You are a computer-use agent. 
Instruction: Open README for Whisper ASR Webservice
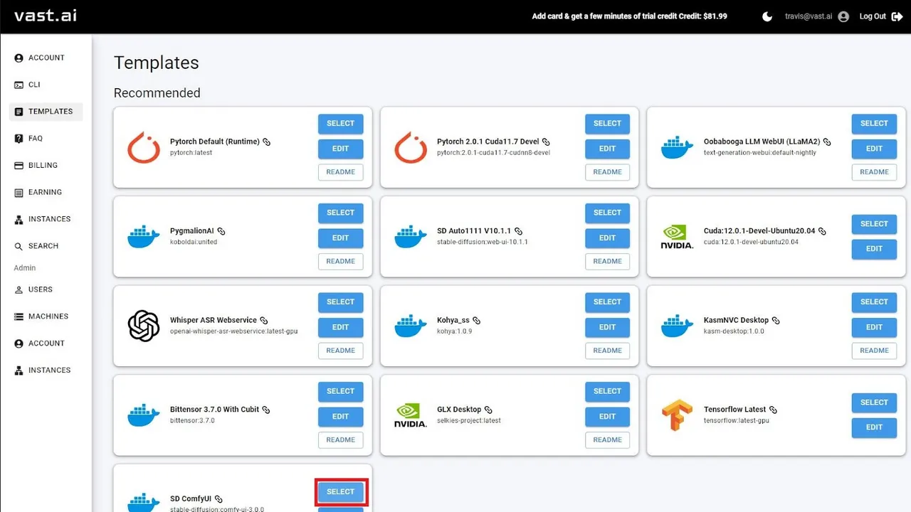point(341,351)
